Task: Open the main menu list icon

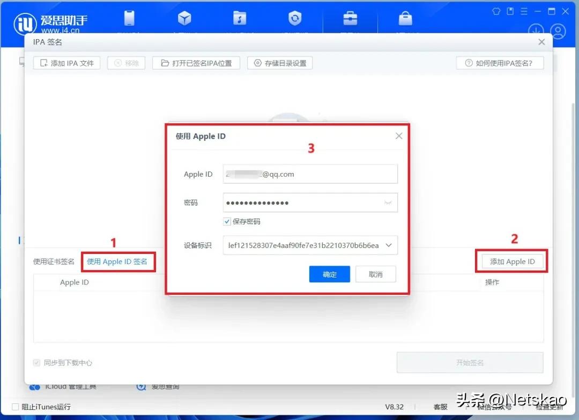Action: point(524,11)
